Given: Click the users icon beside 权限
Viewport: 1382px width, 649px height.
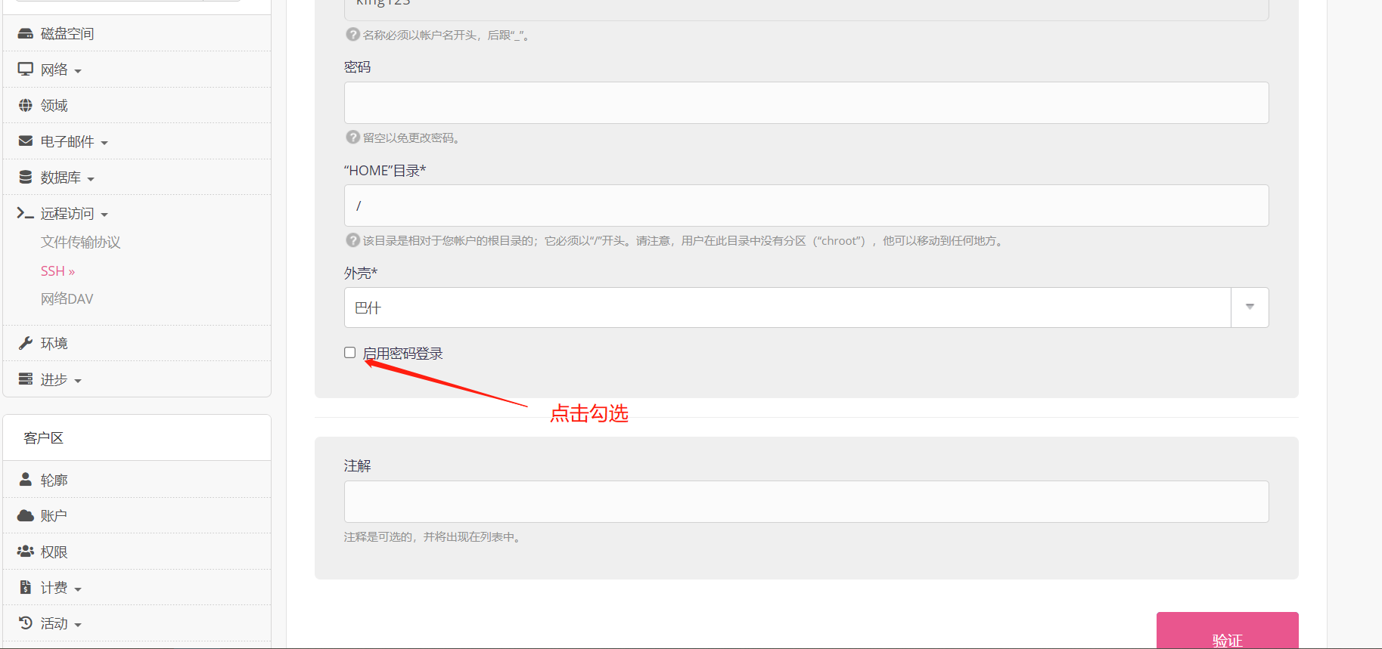Looking at the screenshot, I should pyautogui.click(x=26, y=552).
